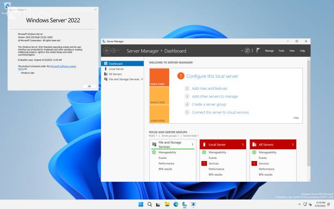
Task: Open the Help menu
Action: click(x=302, y=51)
